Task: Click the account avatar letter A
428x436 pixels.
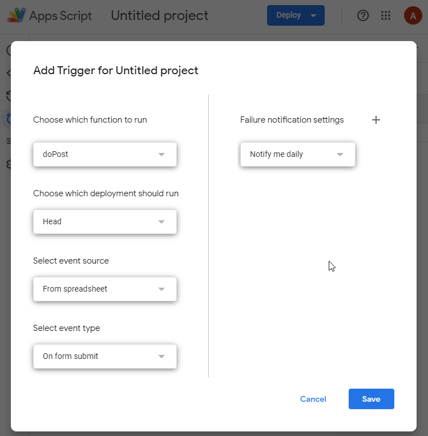Action: [413, 15]
